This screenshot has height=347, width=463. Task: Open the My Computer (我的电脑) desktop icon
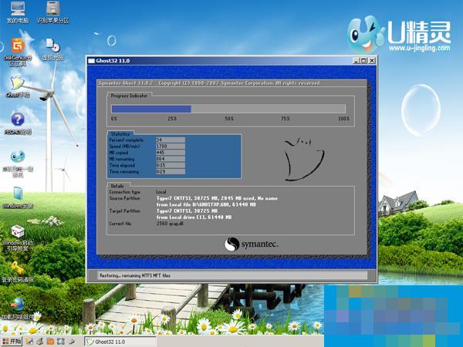pos(18,12)
